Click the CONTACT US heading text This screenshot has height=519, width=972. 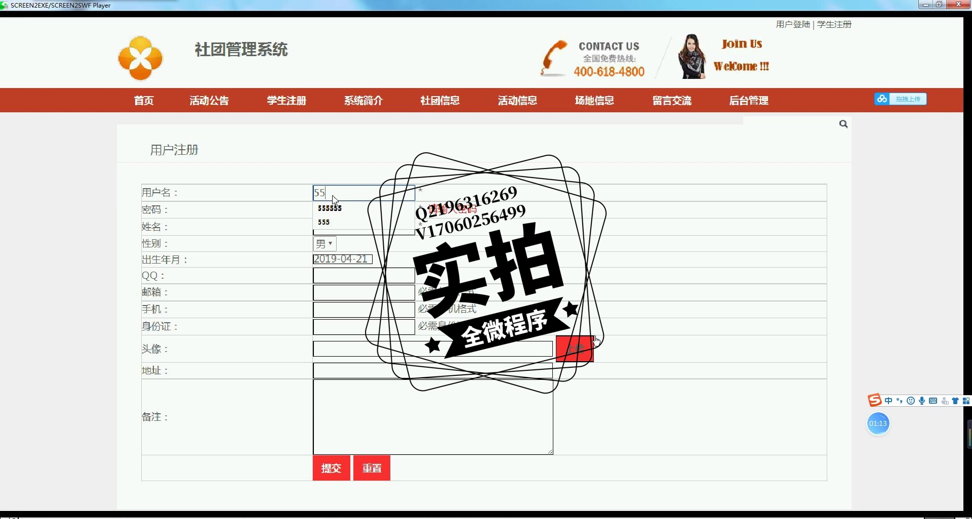(x=609, y=46)
